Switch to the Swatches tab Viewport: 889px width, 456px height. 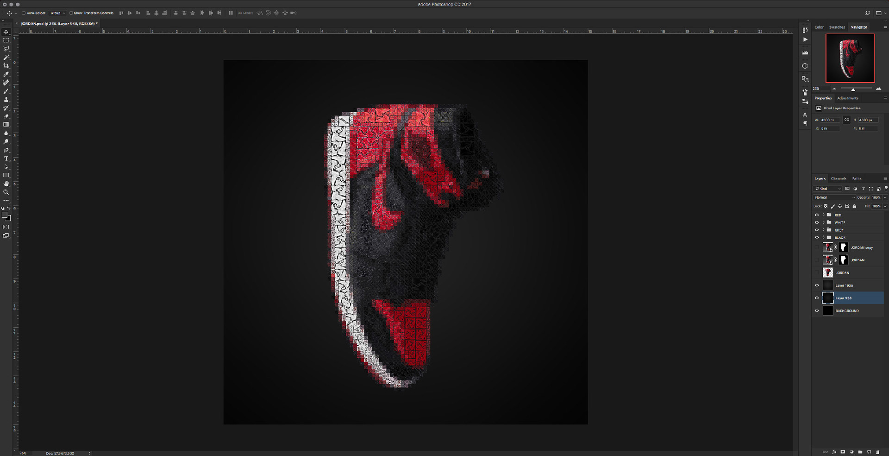(x=837, y=27)
